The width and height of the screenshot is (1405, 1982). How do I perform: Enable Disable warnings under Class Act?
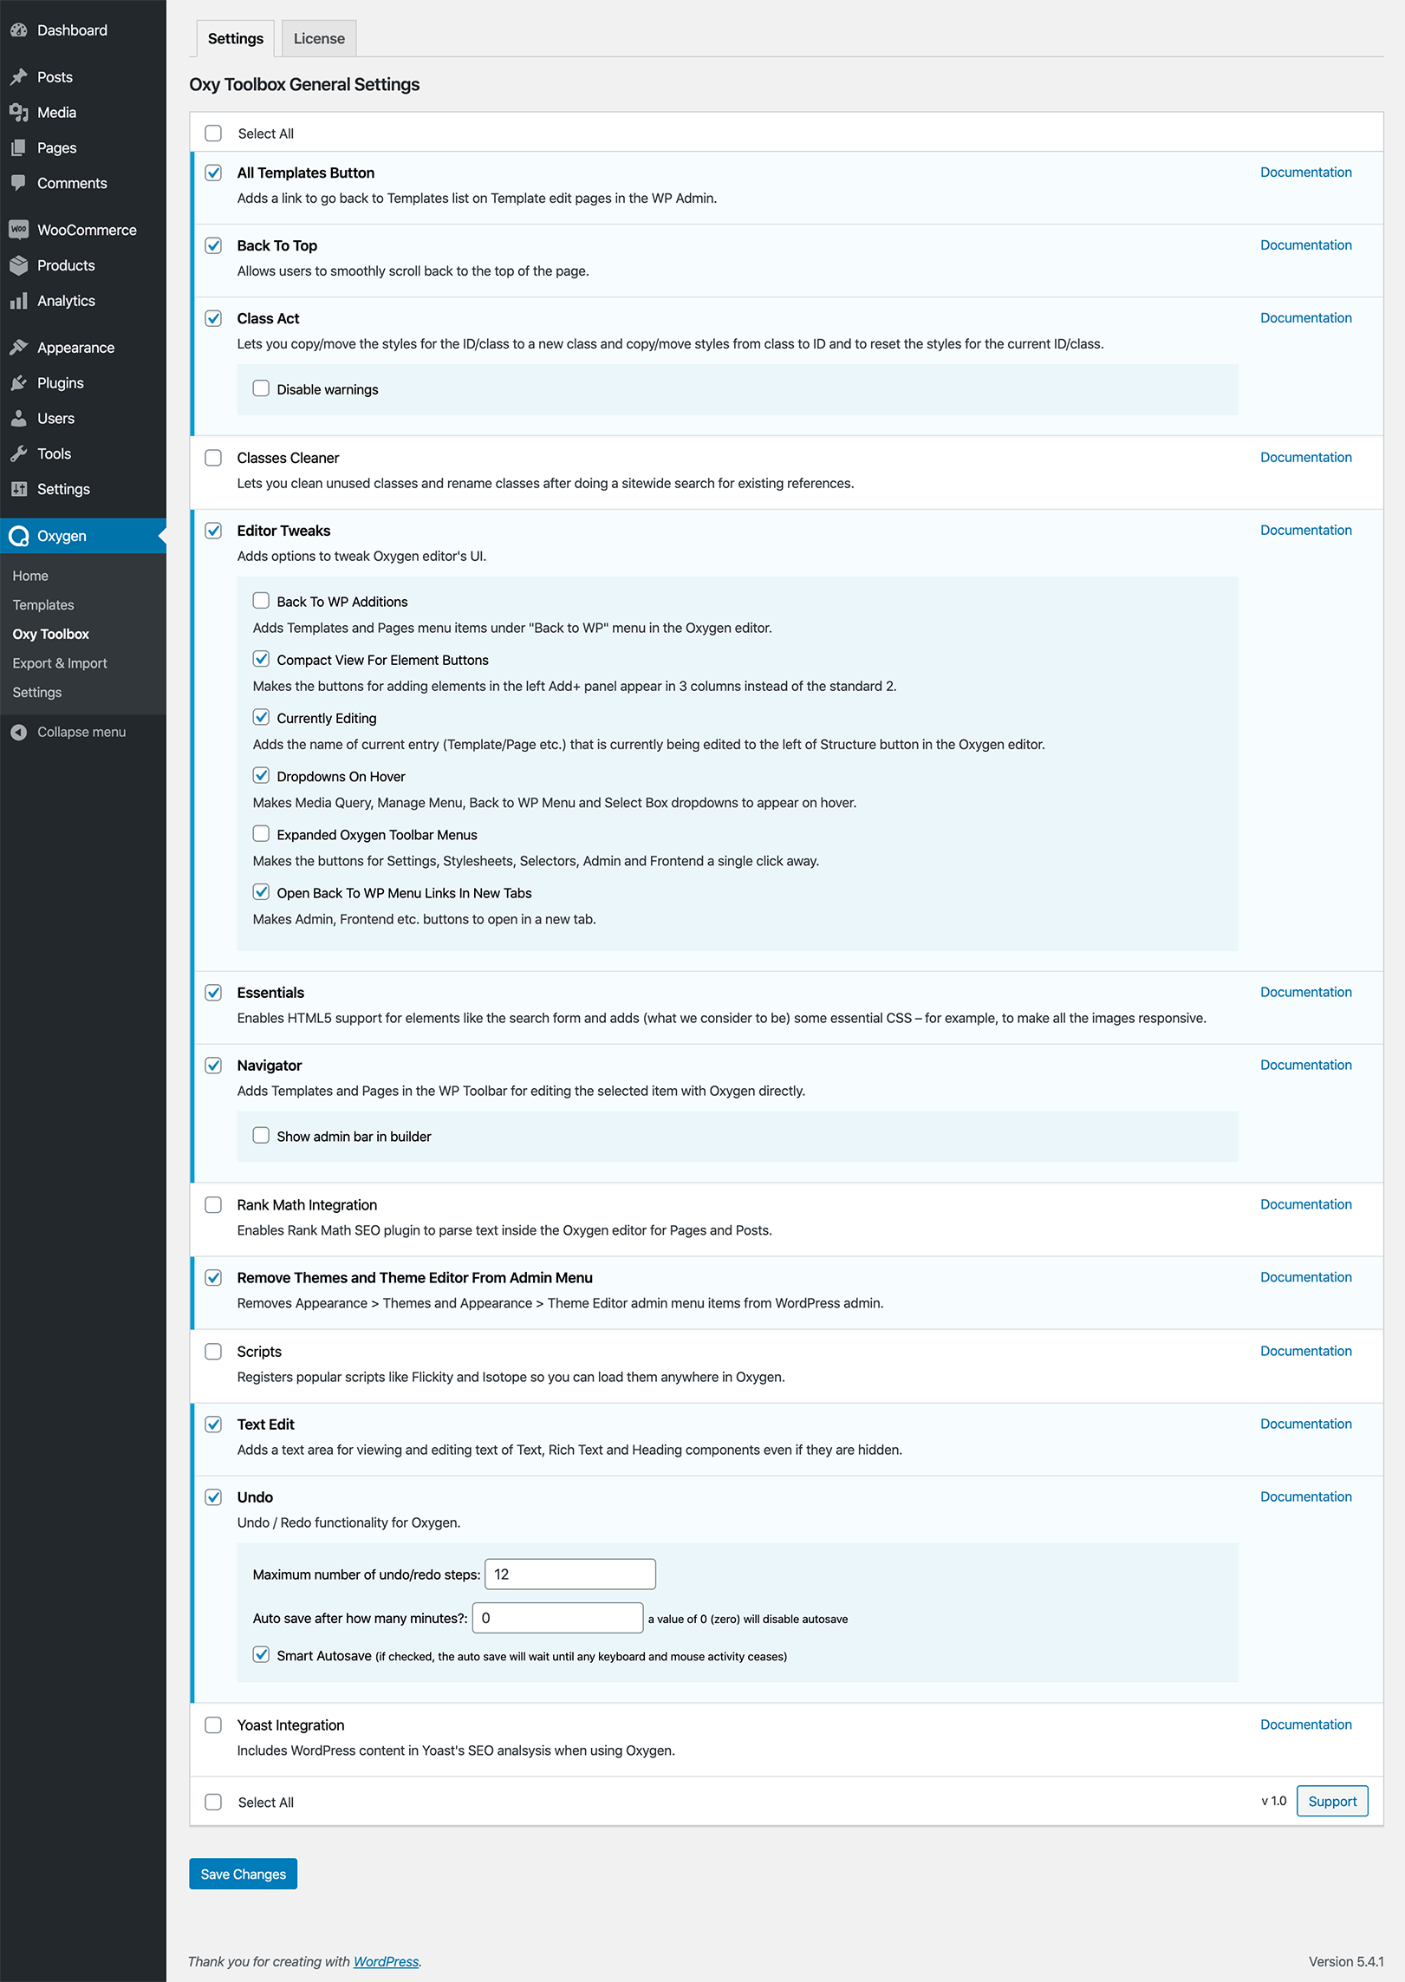tap(261, 388)
